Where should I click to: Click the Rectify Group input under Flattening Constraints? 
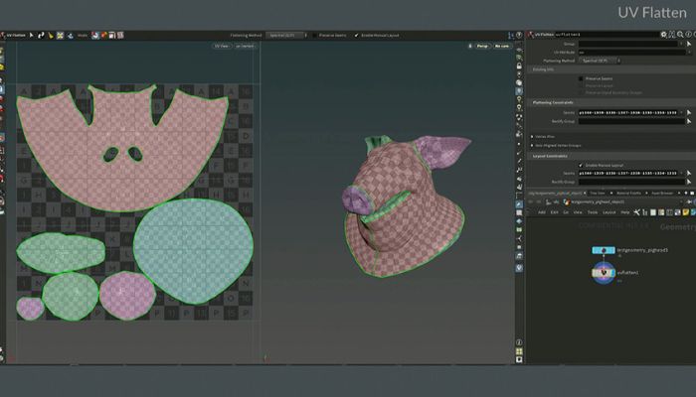(x=631, y=121)
